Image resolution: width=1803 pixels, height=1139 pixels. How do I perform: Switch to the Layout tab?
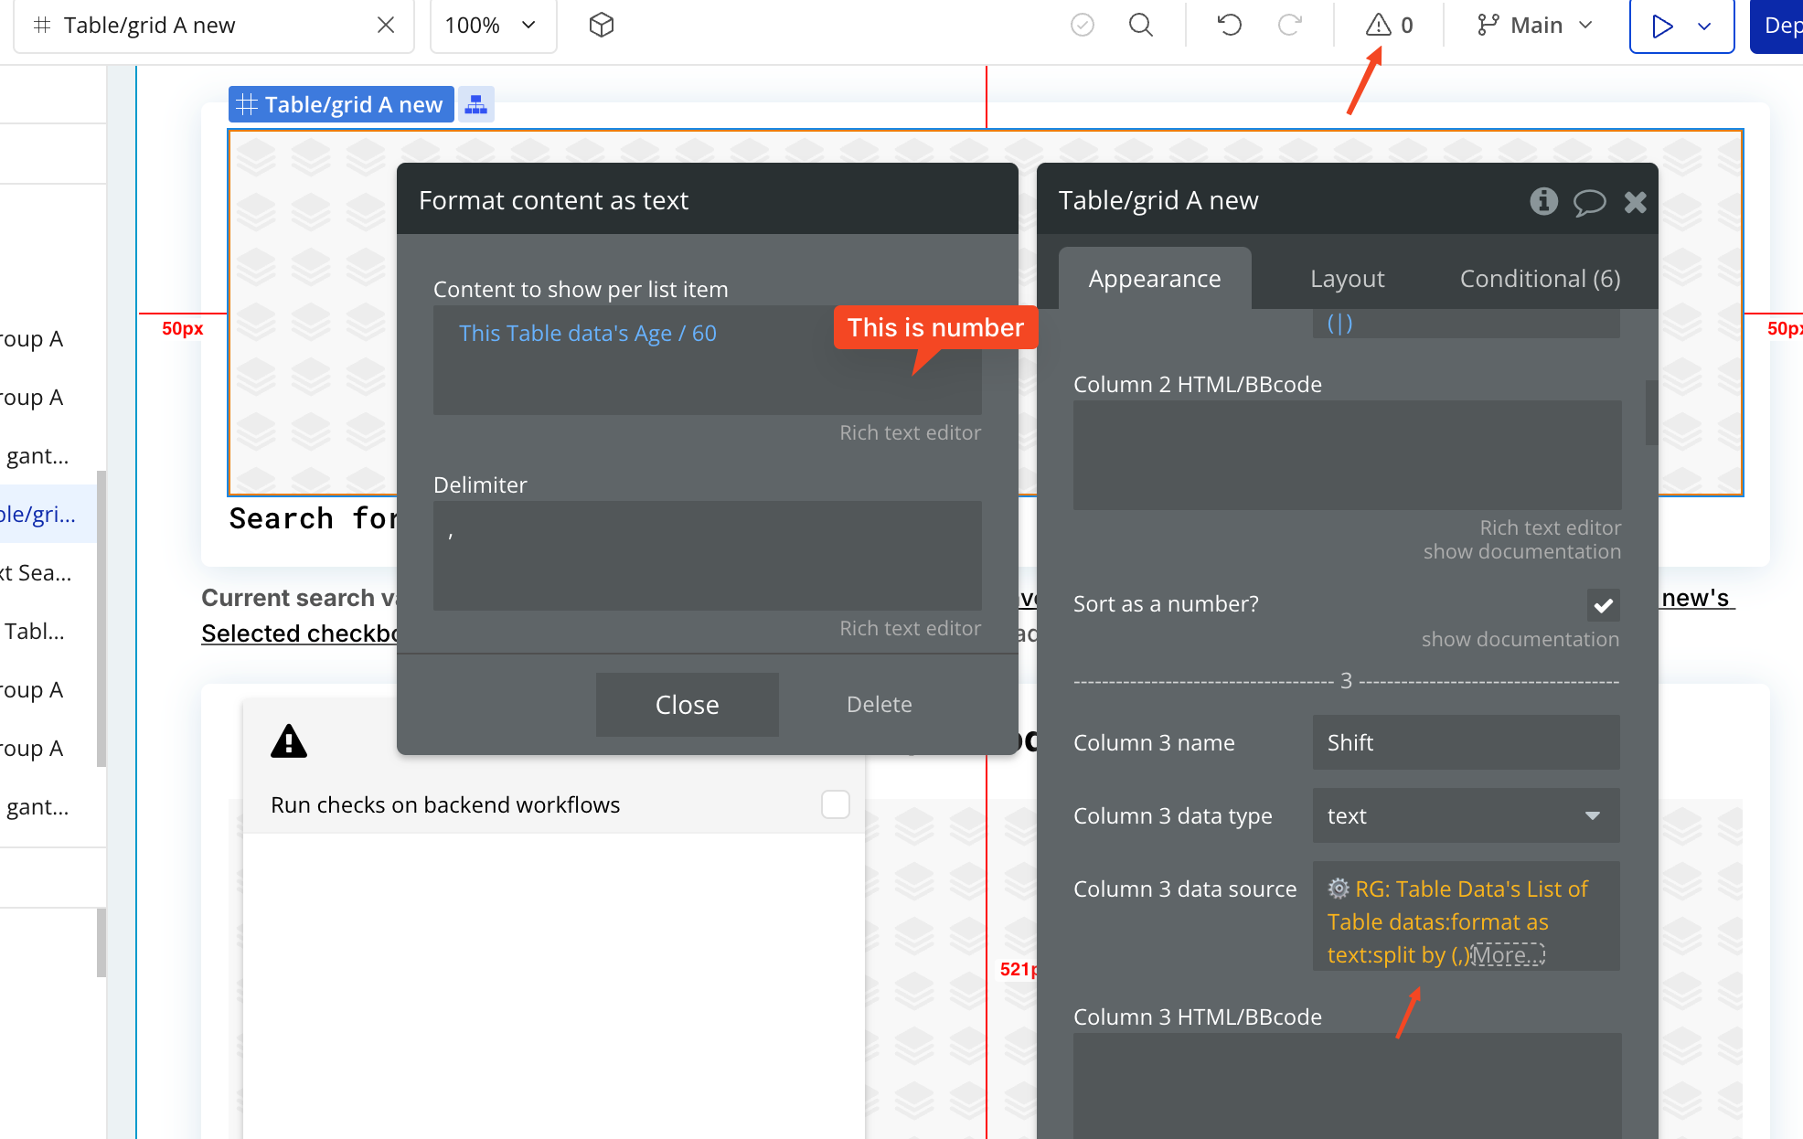pyautogui.click(x=1347, y=278)
